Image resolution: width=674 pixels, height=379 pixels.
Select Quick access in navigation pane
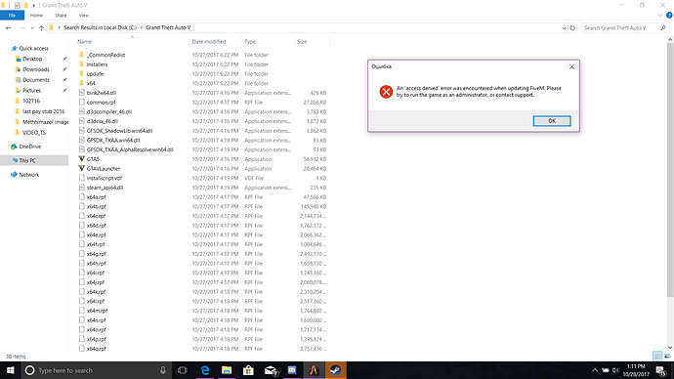pos(33,48)
